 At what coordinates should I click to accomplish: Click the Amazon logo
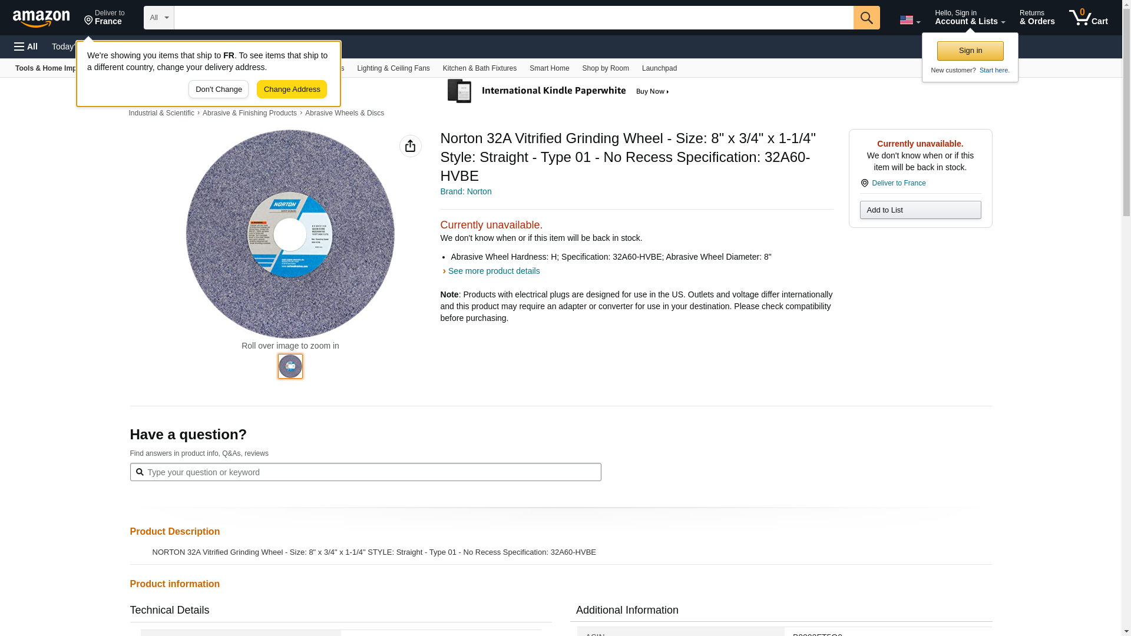[41, 18]
